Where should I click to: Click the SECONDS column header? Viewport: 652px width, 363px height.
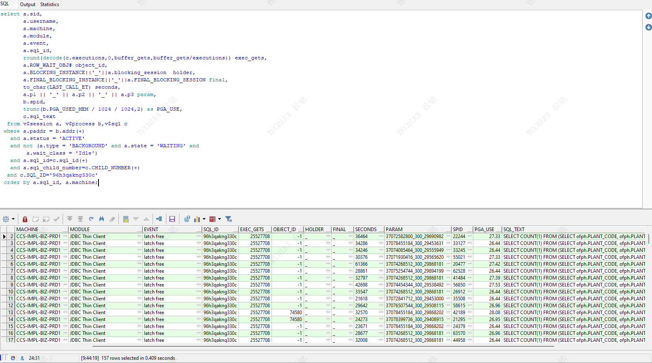tap(365, 230)
